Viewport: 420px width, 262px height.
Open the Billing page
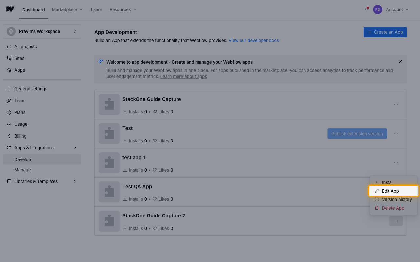click(x=42, y=136)
